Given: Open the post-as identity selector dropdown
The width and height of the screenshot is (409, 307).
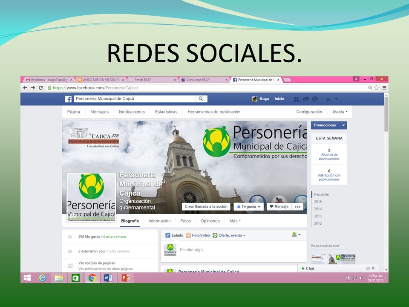Looking at the screenshot, I should tap(296, 235).
